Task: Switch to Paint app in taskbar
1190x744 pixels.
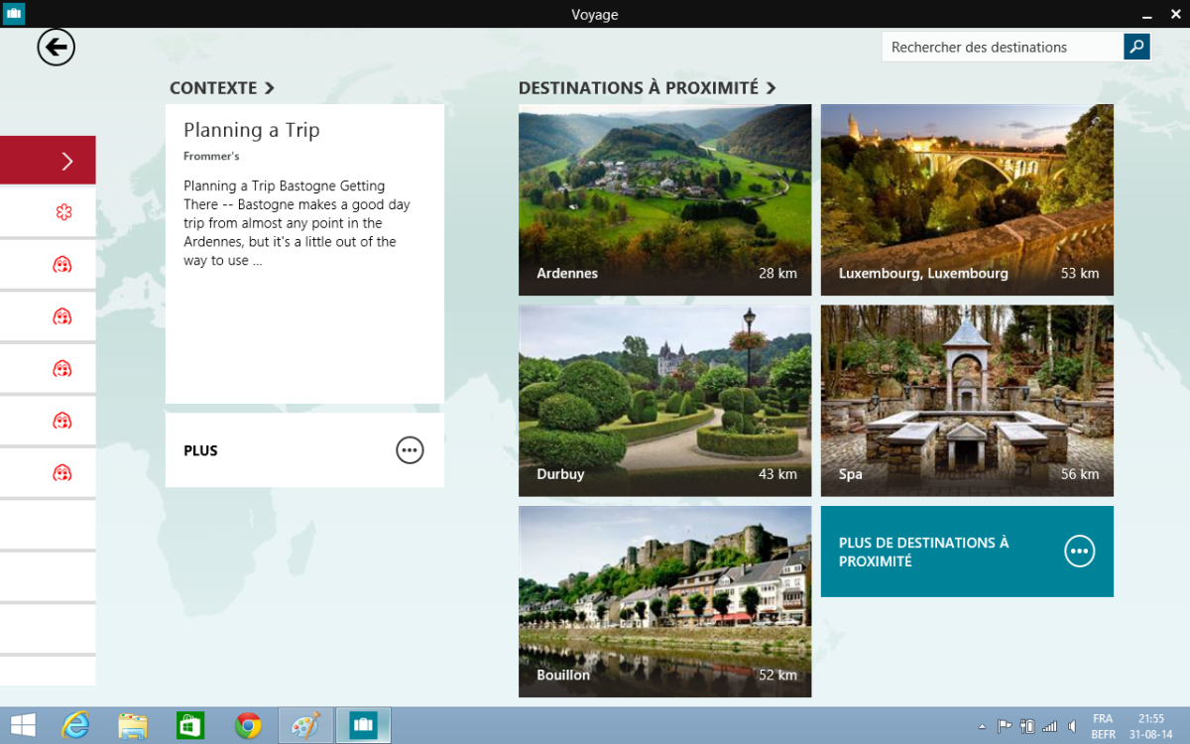Action: [305, 725]
